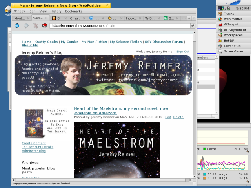Open a new tab with the plus button
Screen dimensions: 251x188
(189, 18)
